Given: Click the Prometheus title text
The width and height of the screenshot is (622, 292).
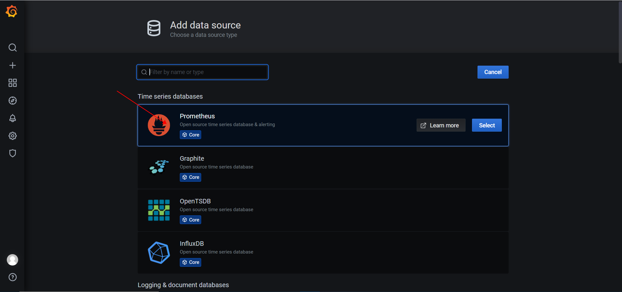Looking at the screenshot, I should pyautogui.click(x=197, y=116).
